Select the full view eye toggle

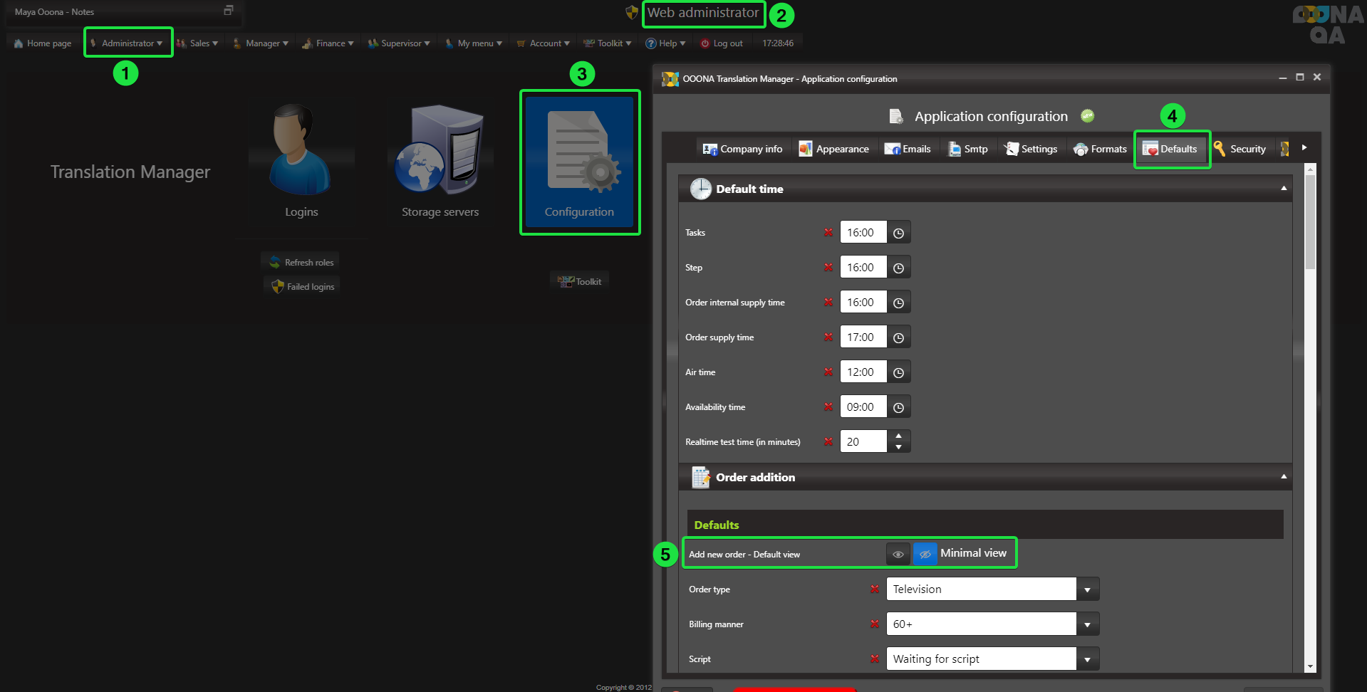point(898,554)
